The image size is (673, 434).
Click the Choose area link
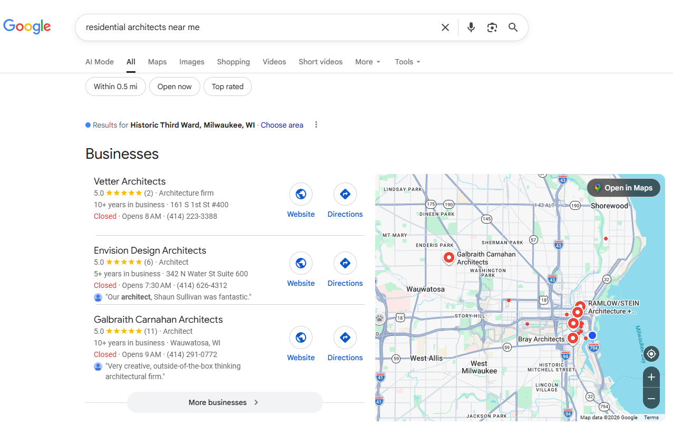coord(282,125)
